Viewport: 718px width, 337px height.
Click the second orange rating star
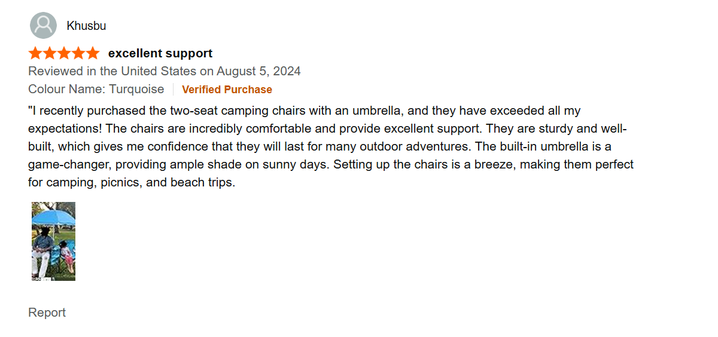[x=50, y=53]
